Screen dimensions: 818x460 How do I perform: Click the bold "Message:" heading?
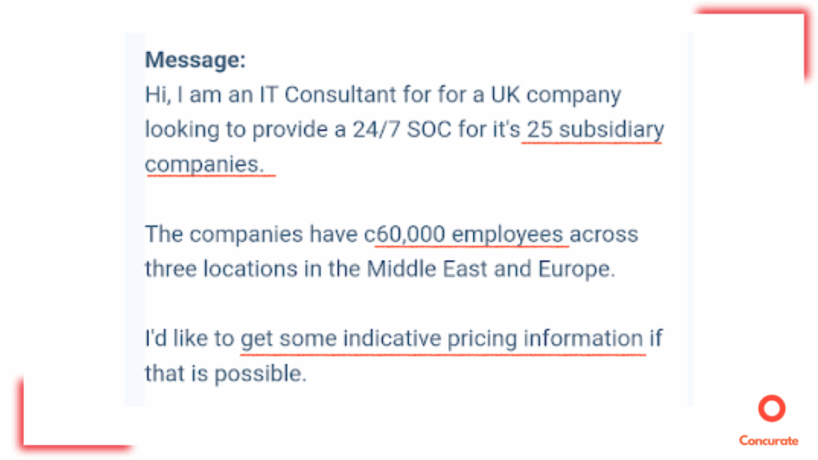(x=195, y=60)
